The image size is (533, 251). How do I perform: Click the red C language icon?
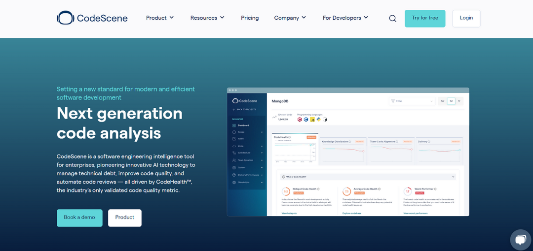tap(300, 120)
